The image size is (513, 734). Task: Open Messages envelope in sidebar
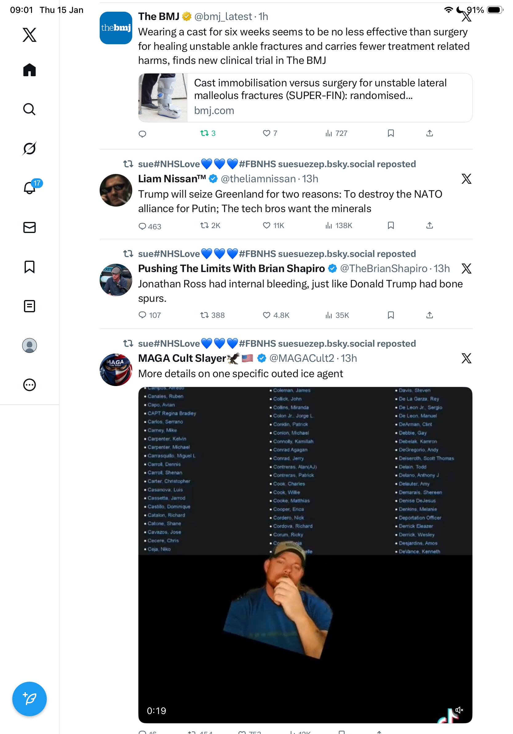pos(30,227)
